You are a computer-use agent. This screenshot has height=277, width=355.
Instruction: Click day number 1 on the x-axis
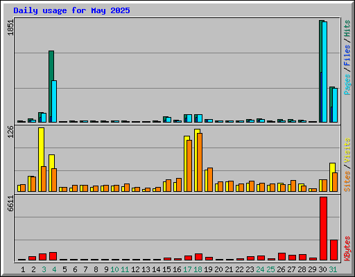(23, 269)
